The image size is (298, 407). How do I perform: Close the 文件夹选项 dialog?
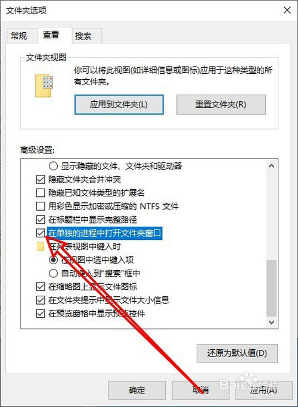point(287,10)
